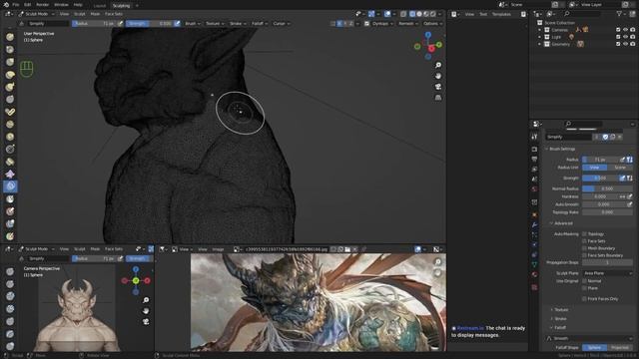Click the pan hand in the camera viewport
The image size is (639, 359).
(x=146, y=311)
